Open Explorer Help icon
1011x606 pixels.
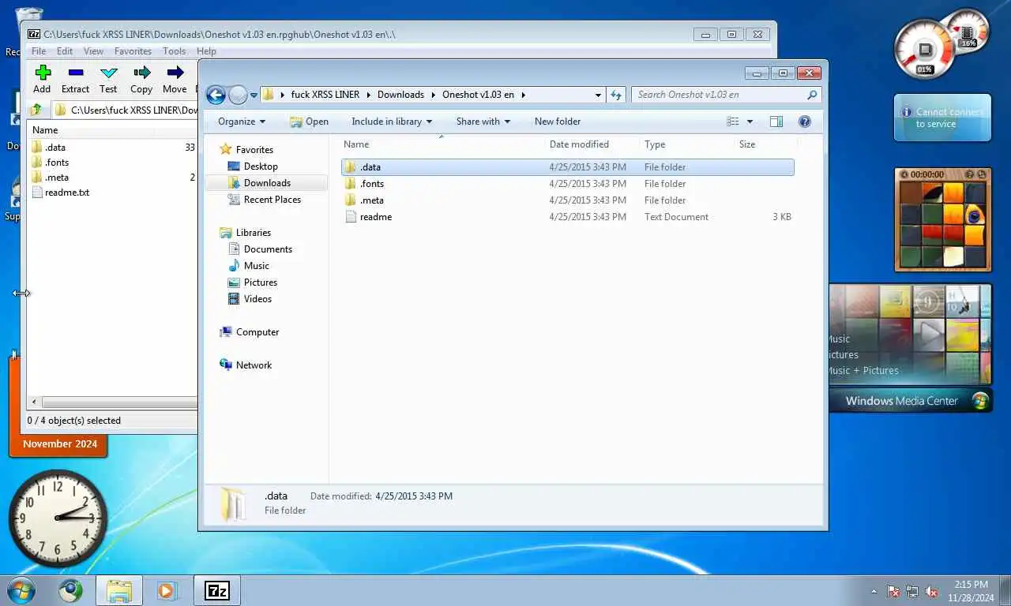[x=805, y=122]
